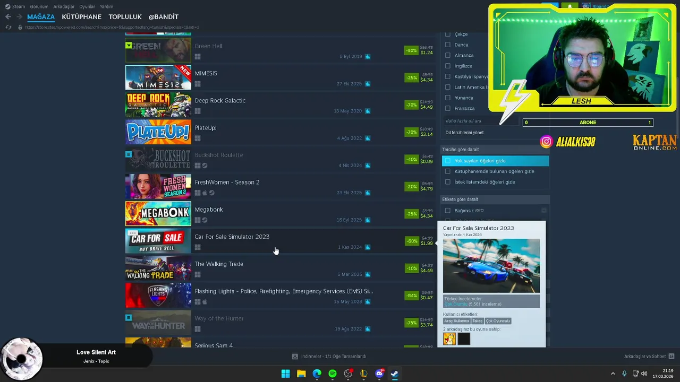Screen dimensions: 680x382
Task: Click the MIMESIS game thumbnail
Action: 158,77
